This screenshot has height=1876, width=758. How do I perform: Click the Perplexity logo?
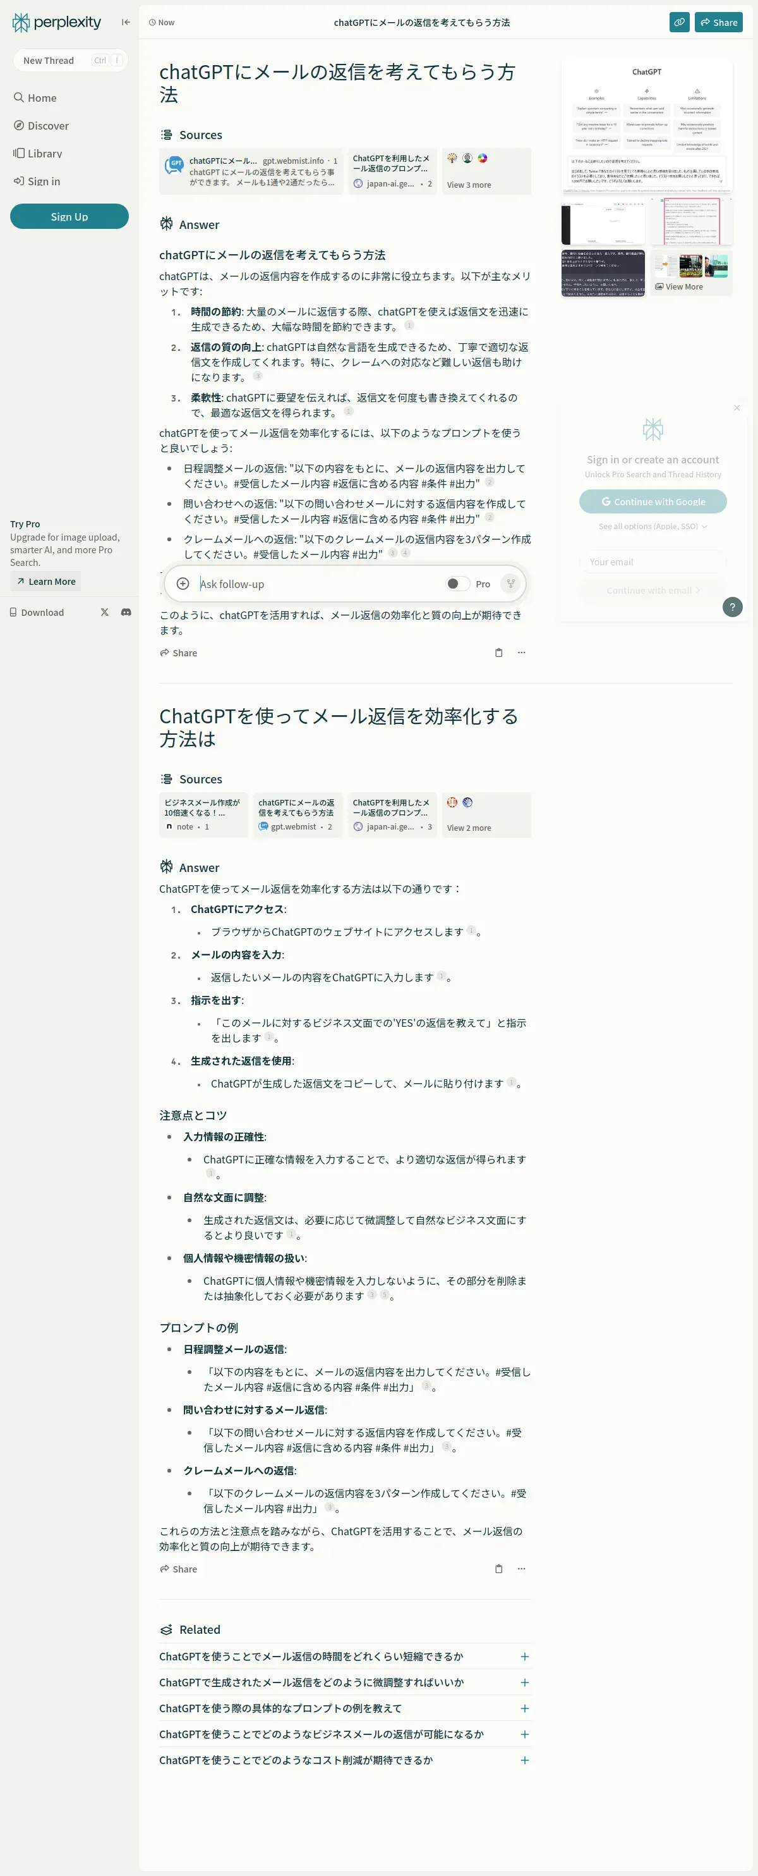[57, 23]
